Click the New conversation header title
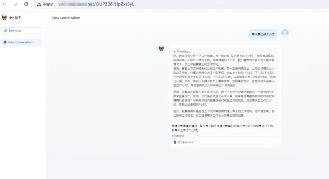 pos(66,18)
